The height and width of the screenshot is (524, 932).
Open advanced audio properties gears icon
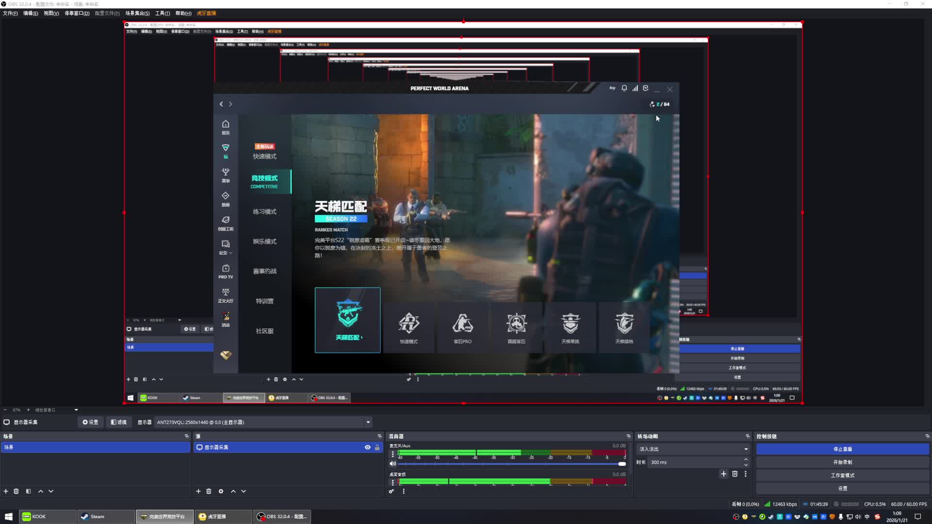pyautogui.click(x=391, y=491)
